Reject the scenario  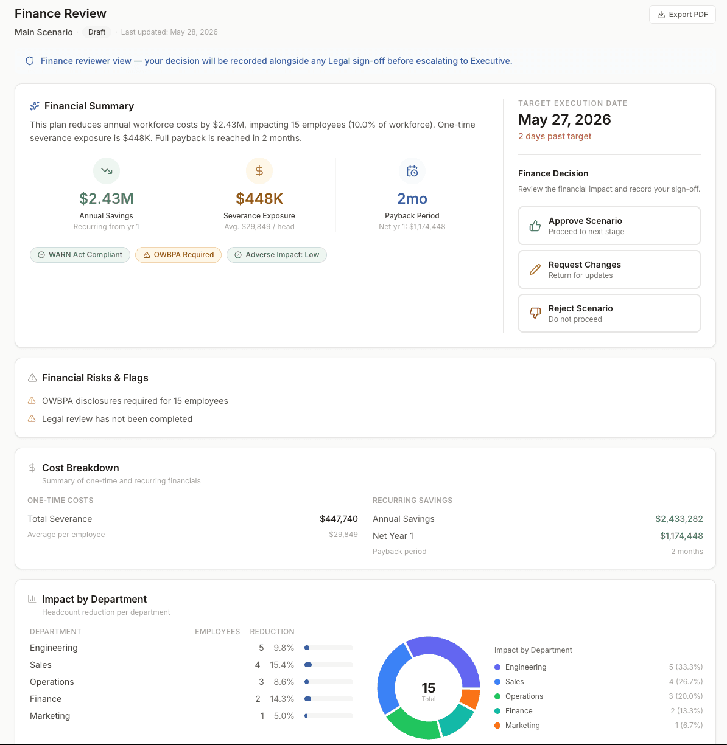[x=609, y=313]
